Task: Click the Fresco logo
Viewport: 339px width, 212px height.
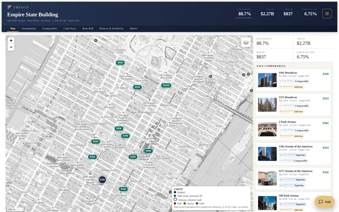Action: tap(18, 7)
